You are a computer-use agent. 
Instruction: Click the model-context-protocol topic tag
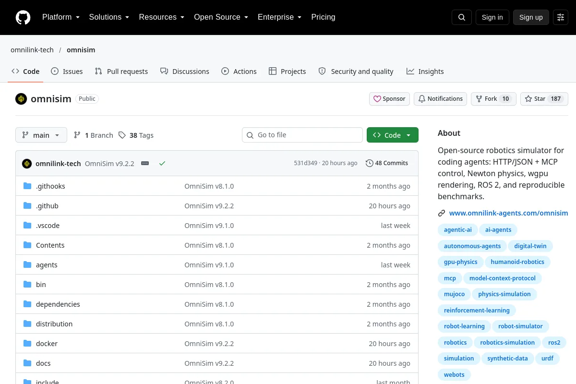pos(503,278)
